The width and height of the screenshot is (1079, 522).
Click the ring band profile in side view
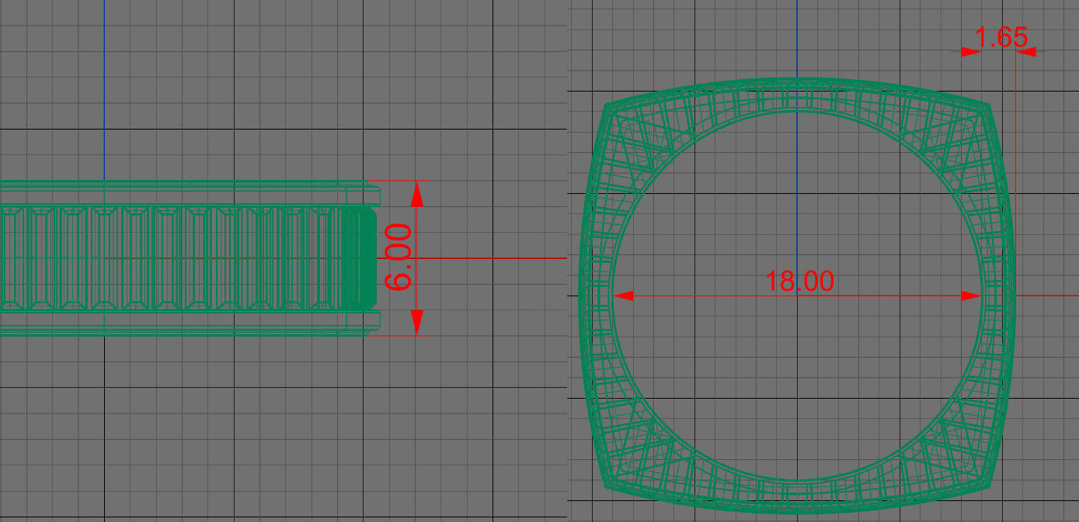[189, 258]
